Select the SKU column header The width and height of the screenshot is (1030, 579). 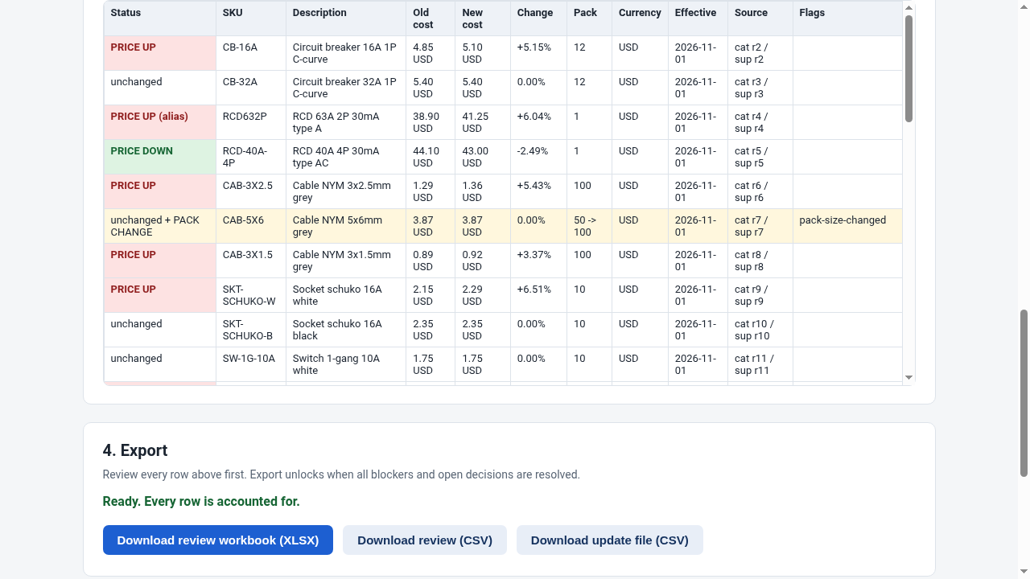point(251,18)
